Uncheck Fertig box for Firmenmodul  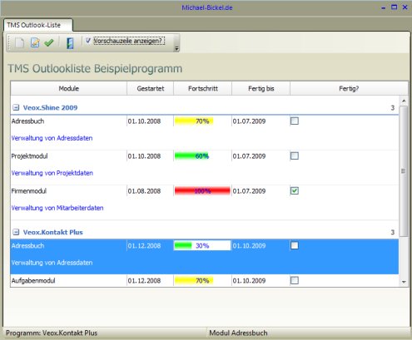[x=295, y=190]
